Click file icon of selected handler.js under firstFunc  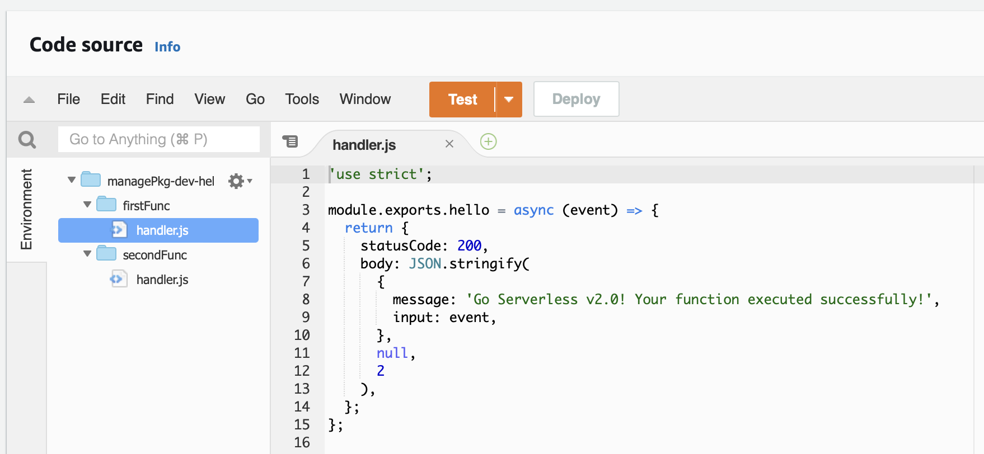[118, 230]
